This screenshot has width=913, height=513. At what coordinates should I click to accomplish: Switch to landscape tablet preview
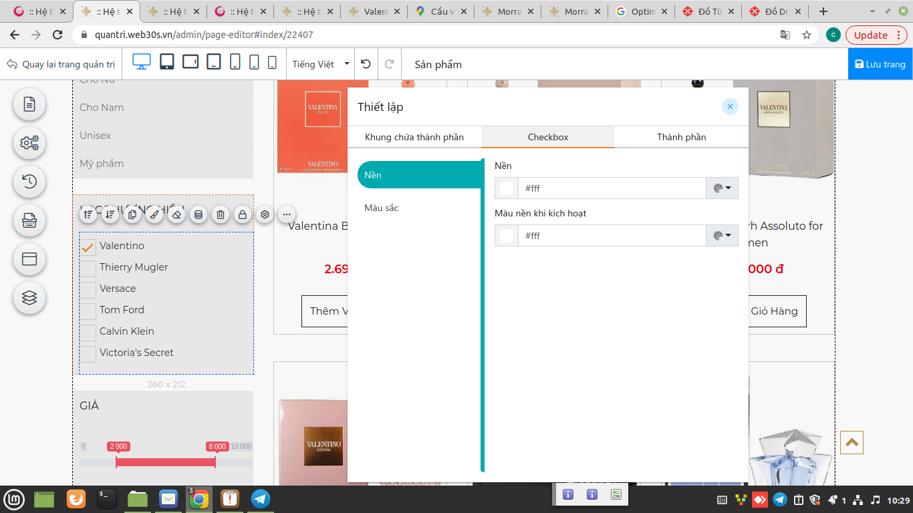[x=190, y=62]
